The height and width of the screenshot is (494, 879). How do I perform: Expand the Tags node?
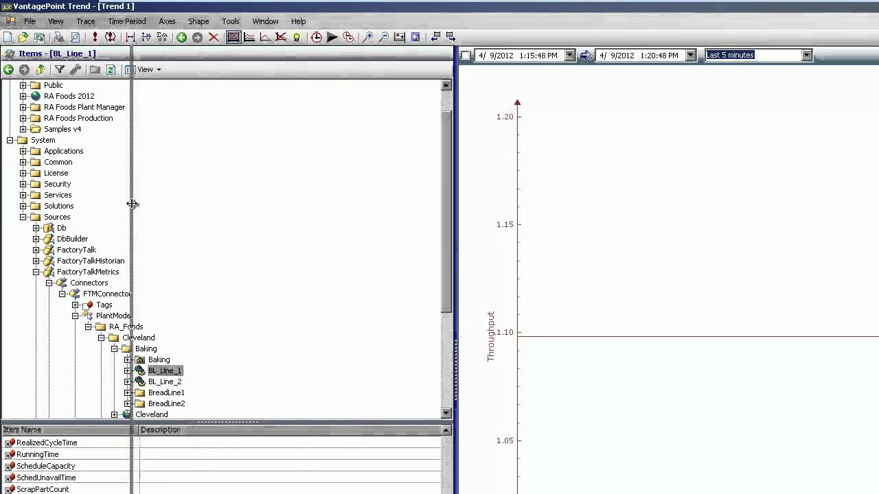tap(75, 305)
